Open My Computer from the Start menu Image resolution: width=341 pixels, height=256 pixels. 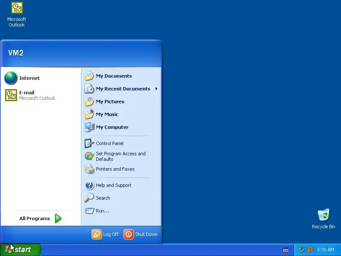point(122,127)
